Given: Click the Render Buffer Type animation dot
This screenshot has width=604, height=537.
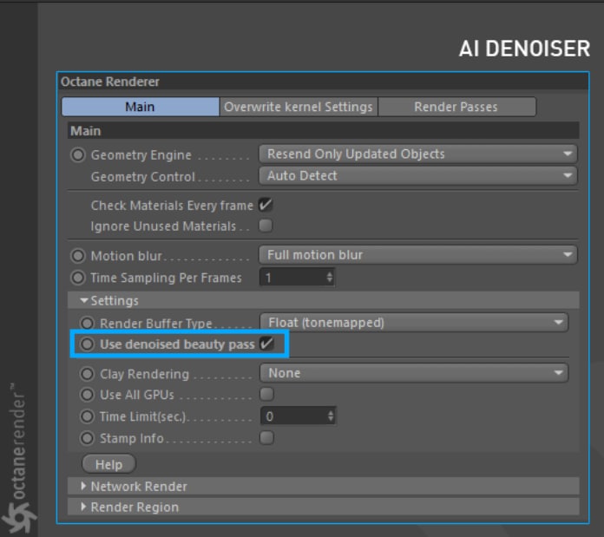Looking at the screenshot, I should coord(87,324).
